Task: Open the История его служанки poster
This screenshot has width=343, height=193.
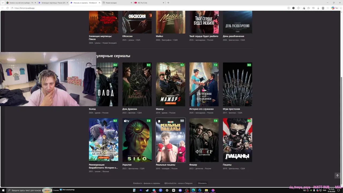Action: click(x=204, y=84)
